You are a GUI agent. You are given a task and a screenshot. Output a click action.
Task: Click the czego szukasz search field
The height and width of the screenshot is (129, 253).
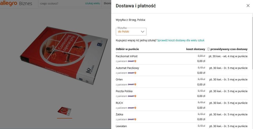click(61, 4)
